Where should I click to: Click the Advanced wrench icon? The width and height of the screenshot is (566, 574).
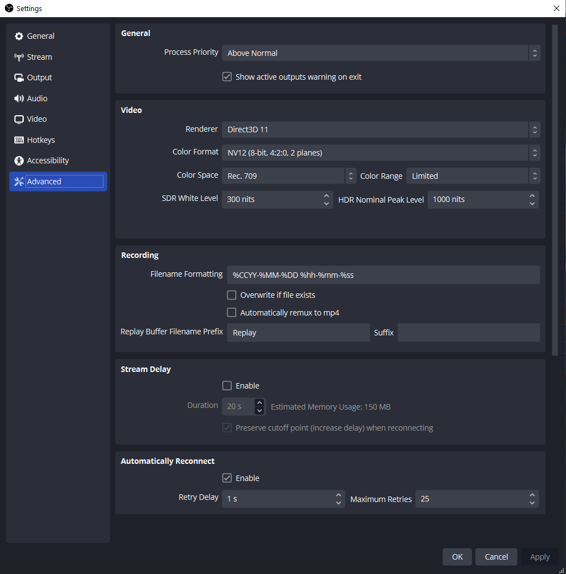click(19, 182)
